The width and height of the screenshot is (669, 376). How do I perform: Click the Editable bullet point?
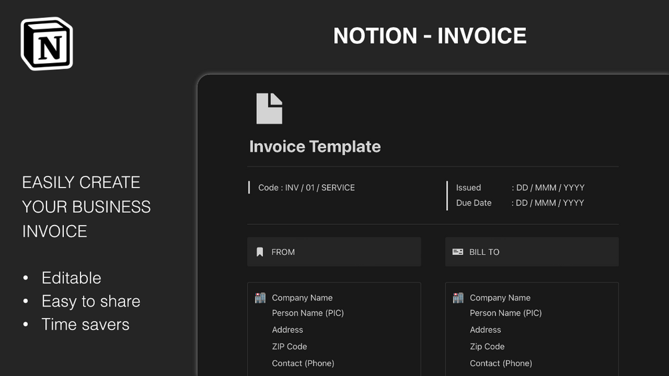click(x=71, y=278)
